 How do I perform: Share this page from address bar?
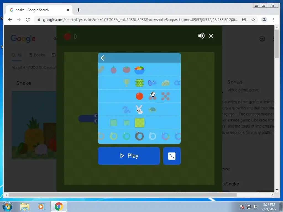pyautogui.click(x=244, y=20)
